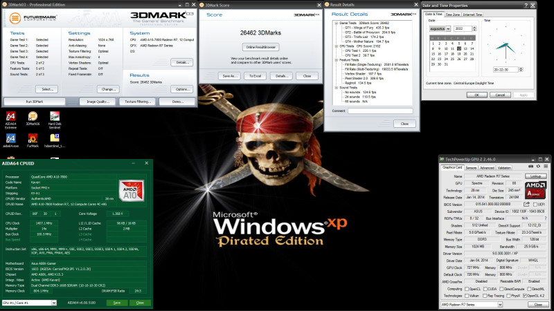
Task: Select the Date & Time tab
Action: point(434,14)
